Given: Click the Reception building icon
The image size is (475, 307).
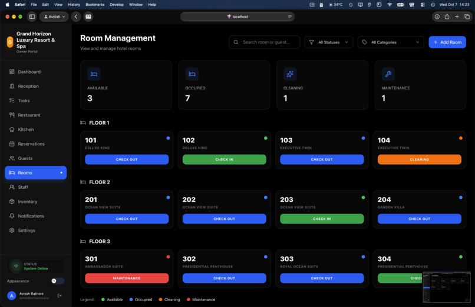Looking at the screenshot, I should pos(12,86).
